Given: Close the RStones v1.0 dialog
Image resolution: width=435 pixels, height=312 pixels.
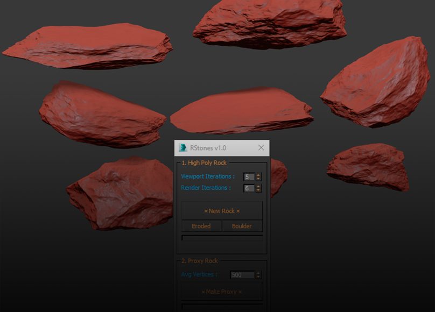Looking at the screenshot, I should point(261,148).
